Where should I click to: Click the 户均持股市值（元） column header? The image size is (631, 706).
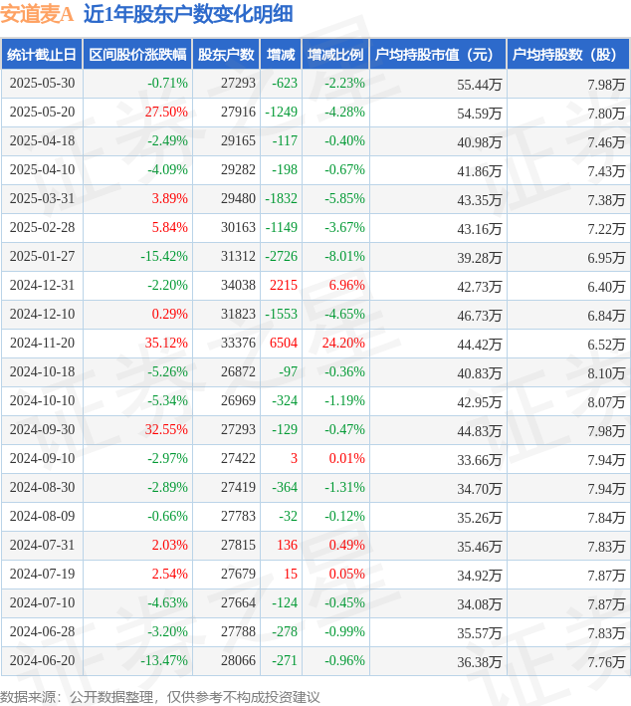[438, 55]
